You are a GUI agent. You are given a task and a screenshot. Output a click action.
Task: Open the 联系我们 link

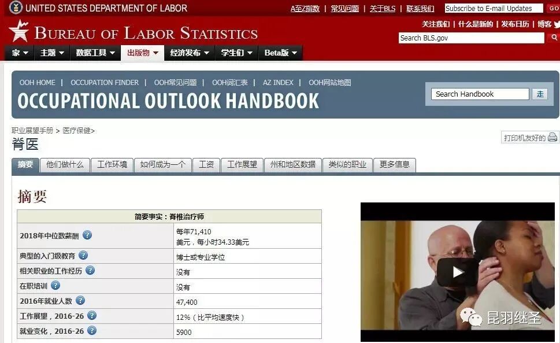click(420, 8)
